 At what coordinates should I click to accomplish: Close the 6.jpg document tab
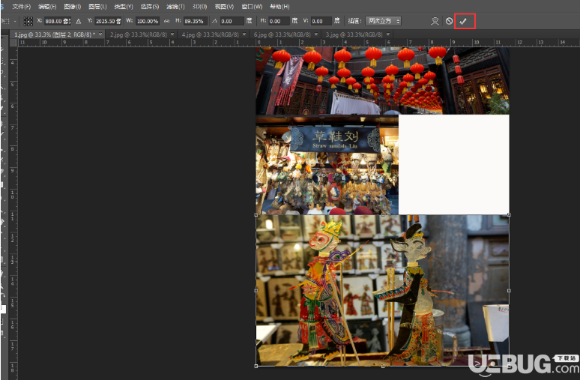(x=316, y=34)
